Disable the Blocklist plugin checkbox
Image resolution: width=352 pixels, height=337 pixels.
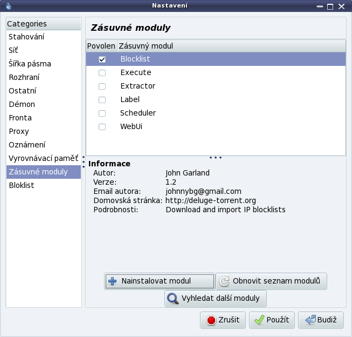pos(102,59)
